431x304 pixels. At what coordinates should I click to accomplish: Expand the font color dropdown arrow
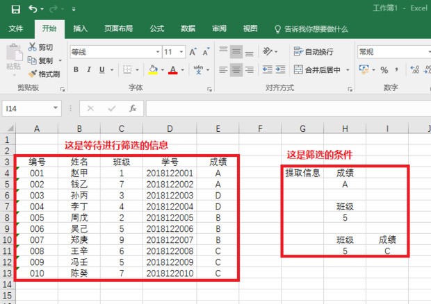(x=183, y=70)
